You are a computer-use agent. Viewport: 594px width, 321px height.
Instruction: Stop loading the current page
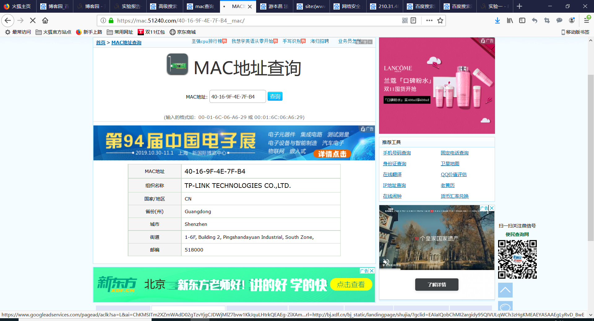coord(33,21)
